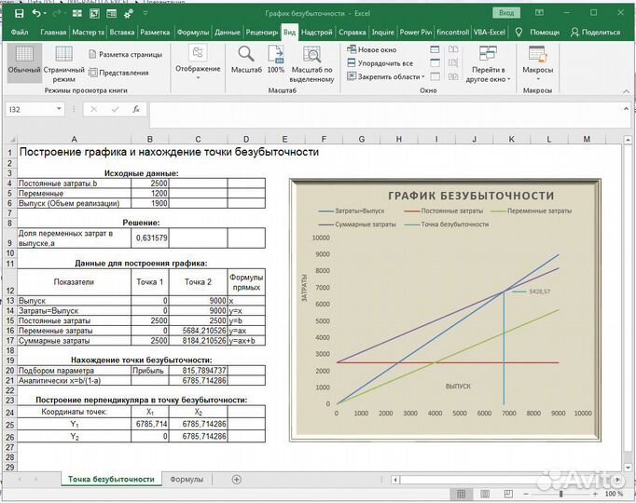
Task: Click the Insert Function fx icon
Action: point(136,109)
